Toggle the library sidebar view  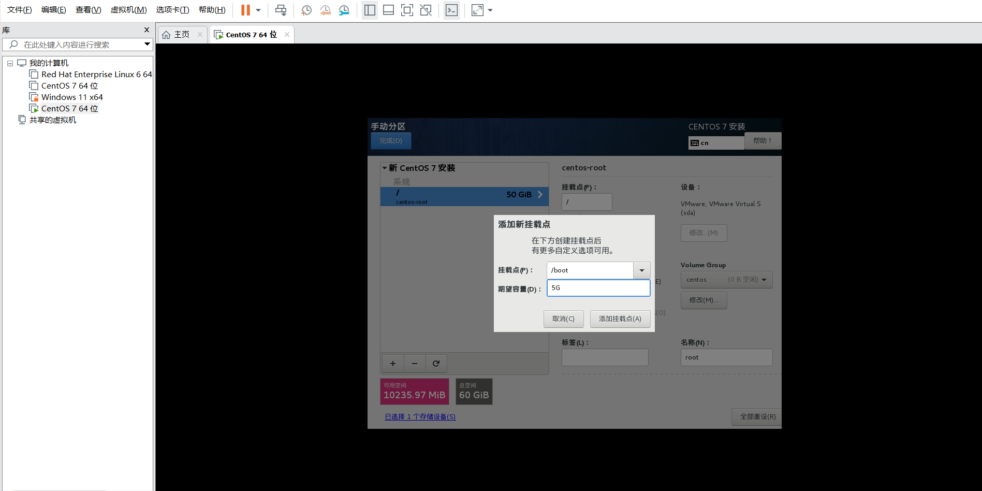point(370,10)
